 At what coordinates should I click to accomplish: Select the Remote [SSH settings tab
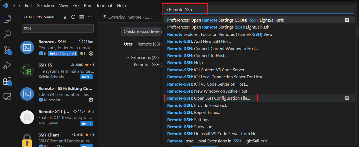pyautogui.click(x=149, y=44)
